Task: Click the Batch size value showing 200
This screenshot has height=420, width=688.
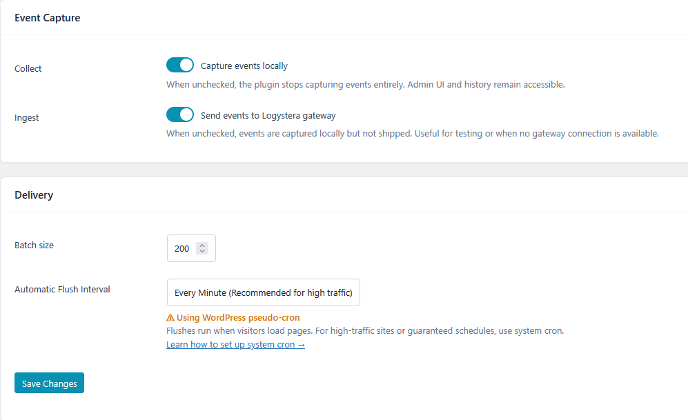Action: tap(183, 248)
